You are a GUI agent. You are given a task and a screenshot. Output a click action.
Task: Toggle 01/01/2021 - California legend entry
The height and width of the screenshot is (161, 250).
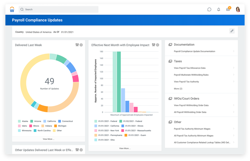coord(96,126)
